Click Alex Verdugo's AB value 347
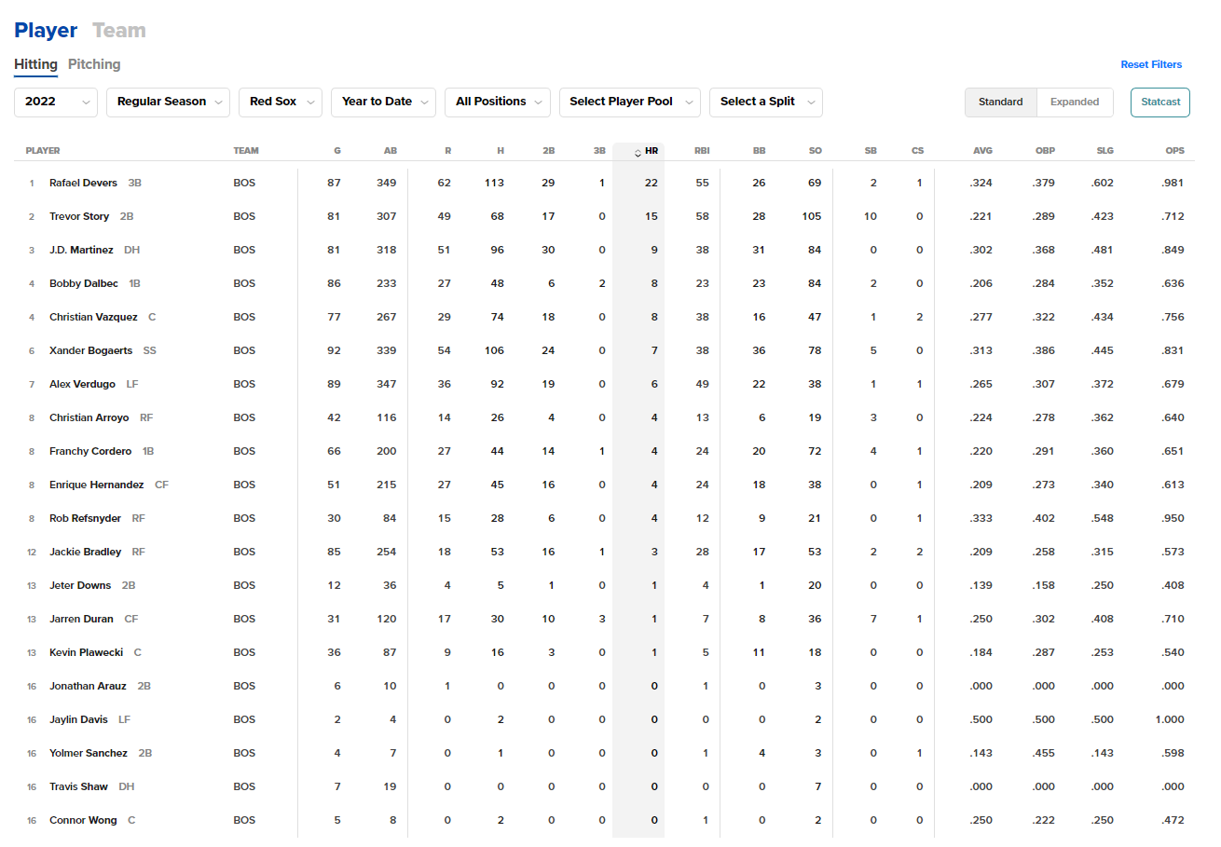Image resolution: width=1221 pixels, height=847 pixels. [387, 384]
